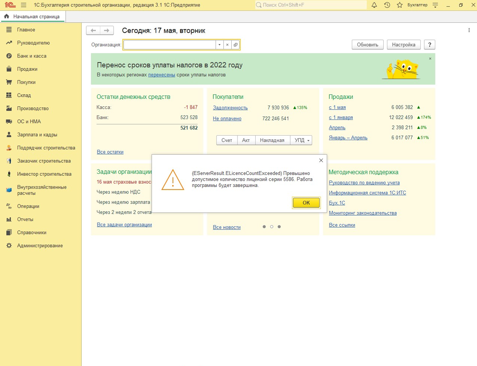The image size is (477, 366).
Task: Open the Все остатки link
Action: (x=110, y=152)
